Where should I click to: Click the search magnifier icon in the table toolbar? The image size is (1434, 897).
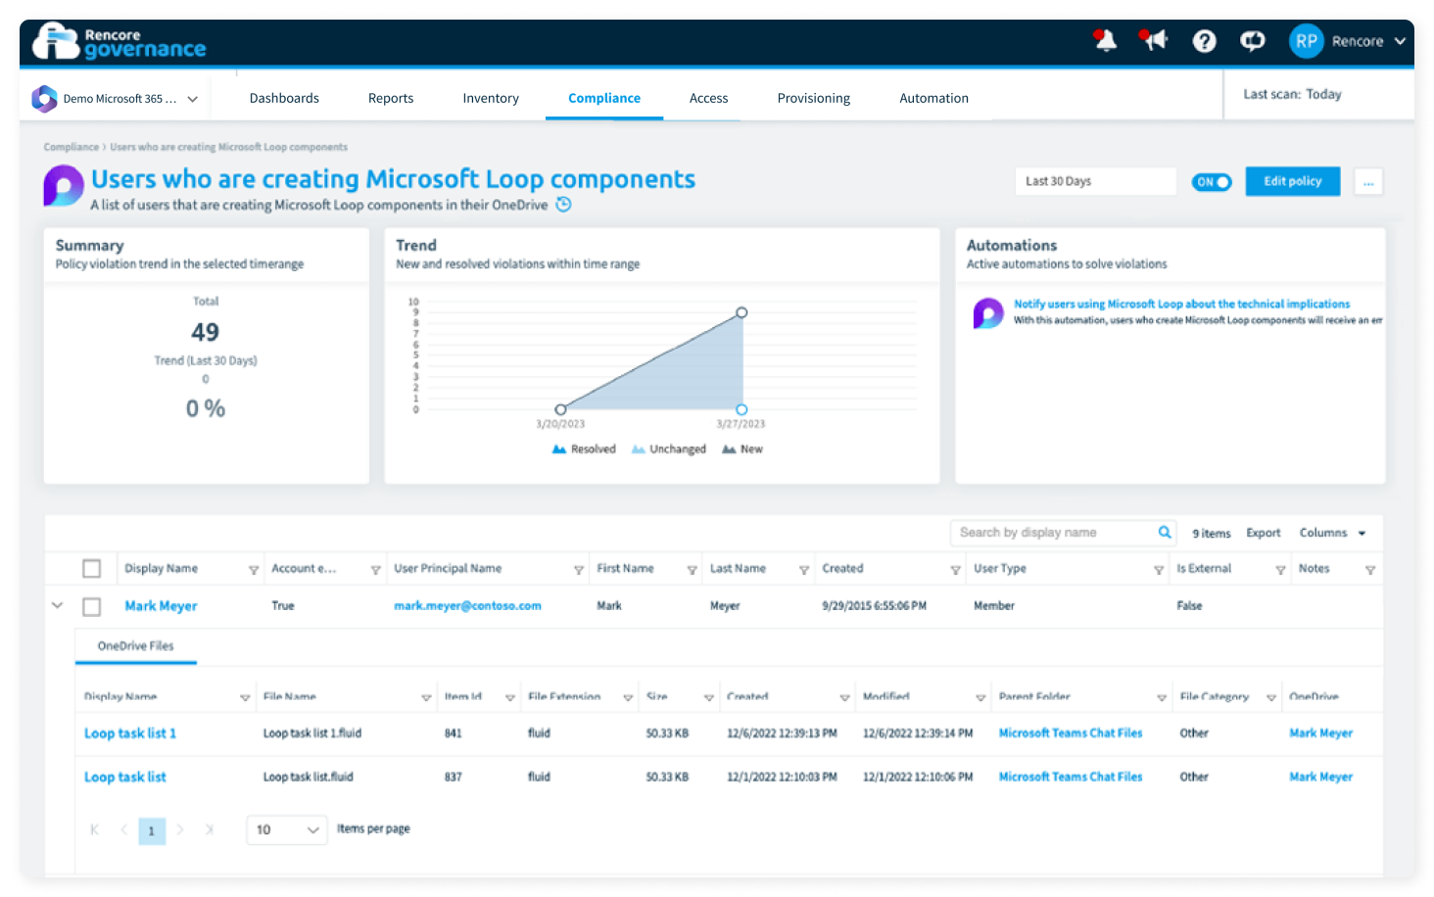point(1164,532)
